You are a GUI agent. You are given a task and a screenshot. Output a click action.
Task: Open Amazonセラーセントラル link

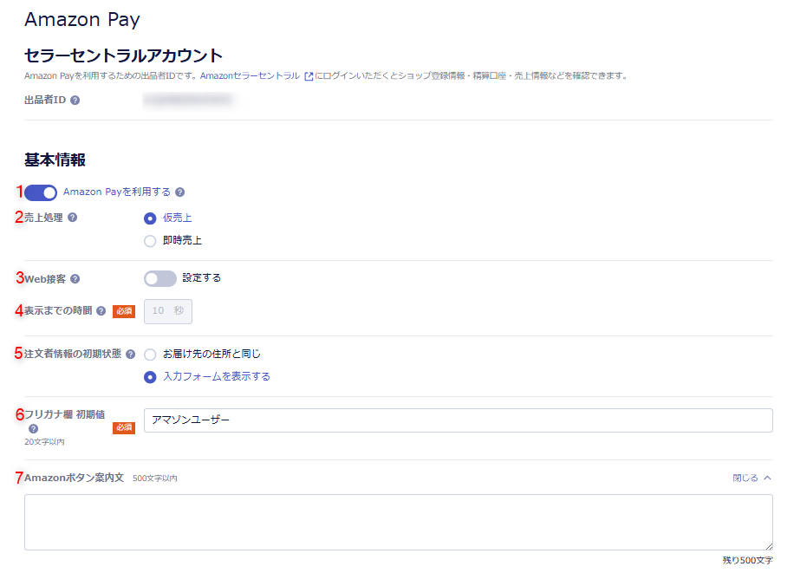pyautogui.click(x=250, y=76)
